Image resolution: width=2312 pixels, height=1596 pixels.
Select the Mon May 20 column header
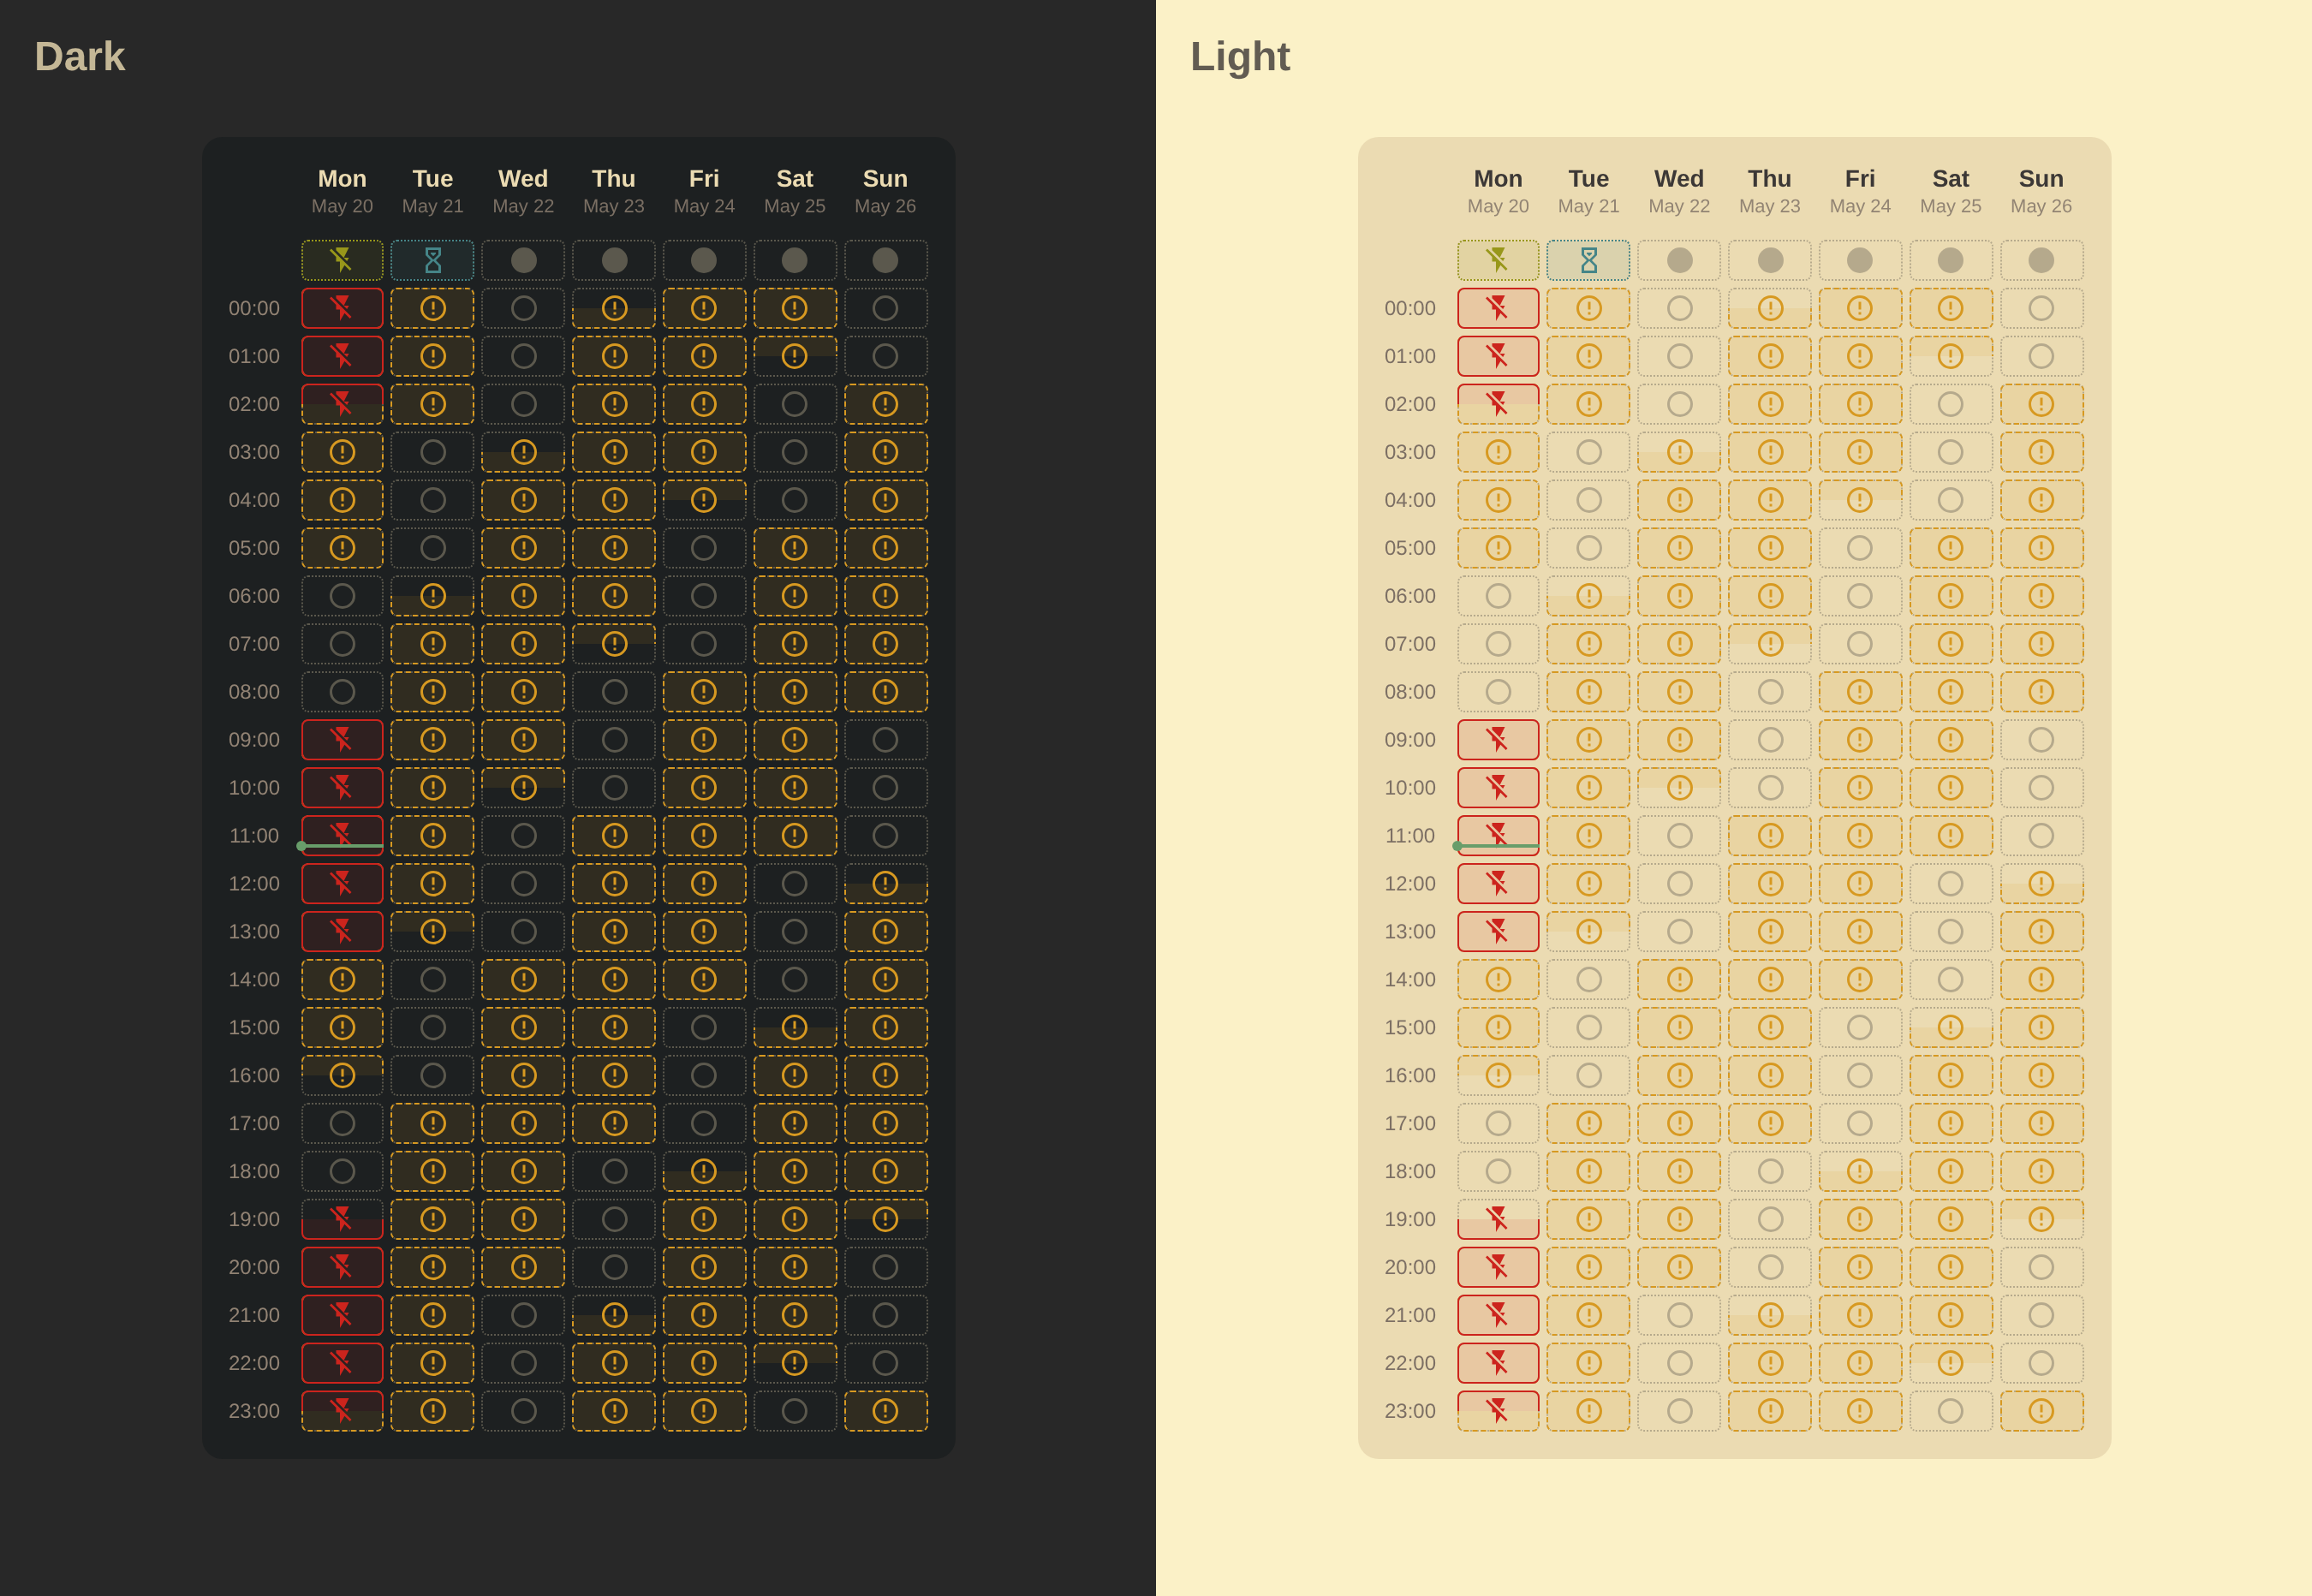(342, 190)
